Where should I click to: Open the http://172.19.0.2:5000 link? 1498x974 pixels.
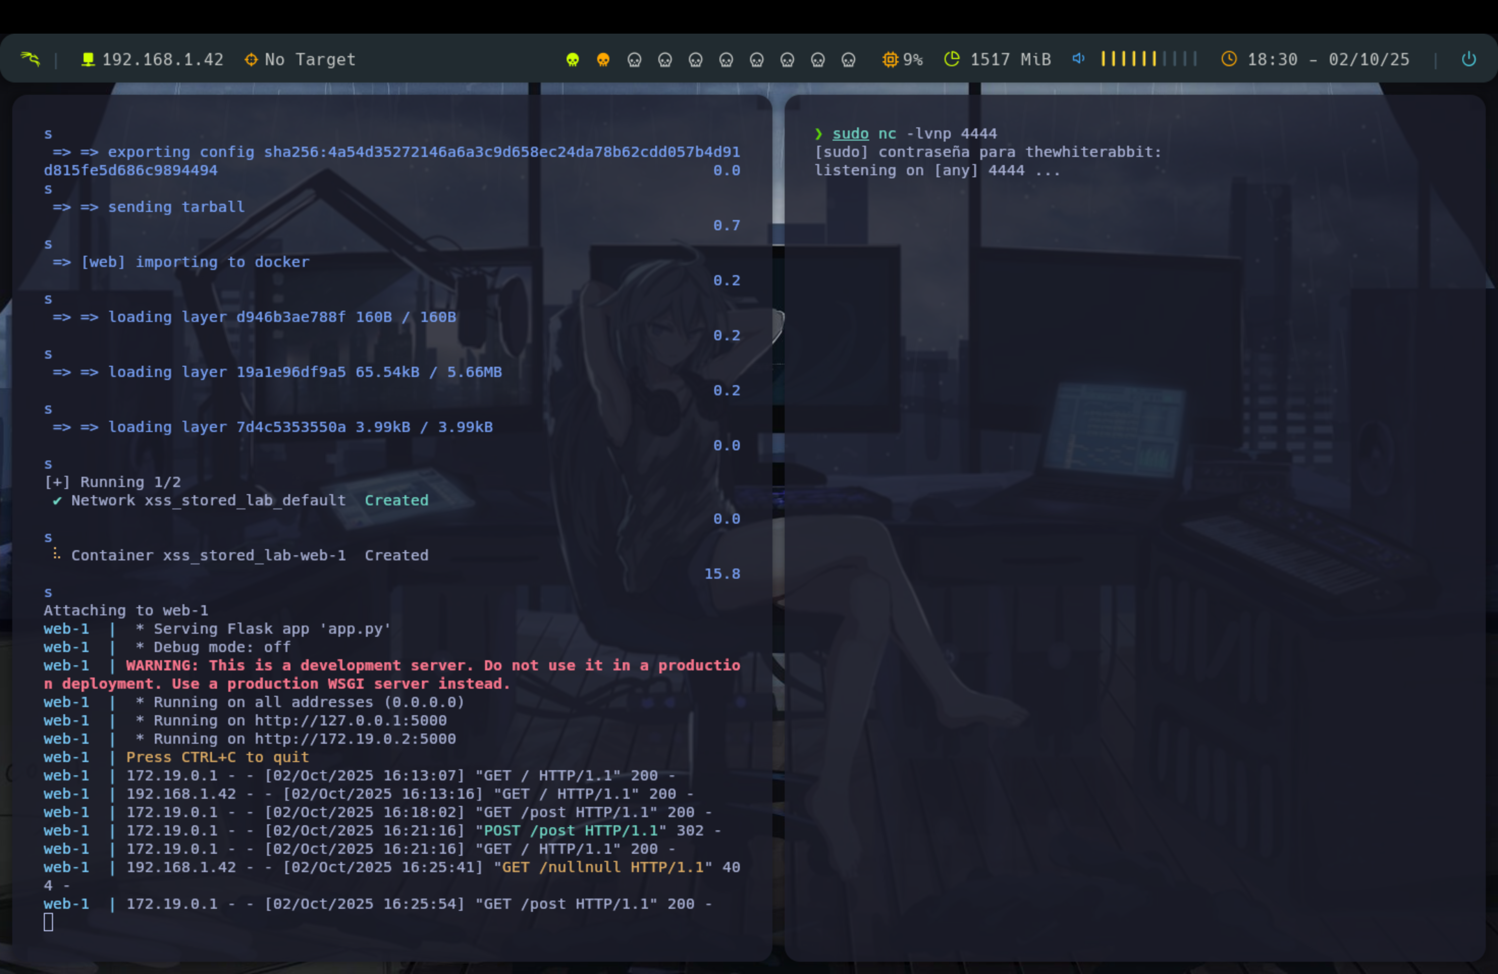coord(354,739)
